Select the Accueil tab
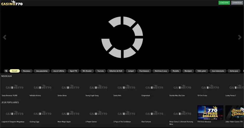This screenshot has width=244, height=128. click(15, 71)
